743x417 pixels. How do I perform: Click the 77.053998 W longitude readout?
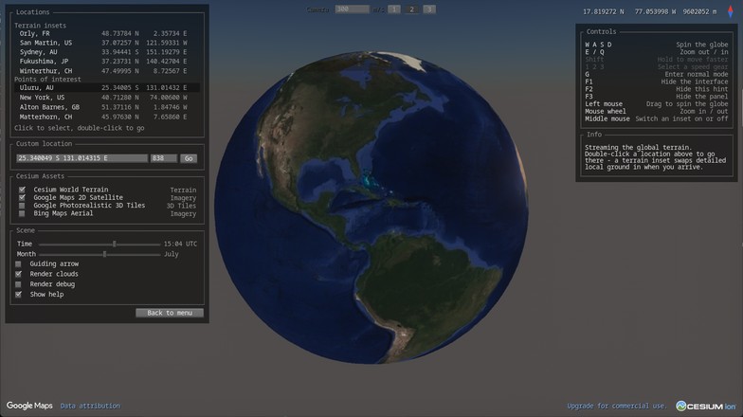(656, 11)
